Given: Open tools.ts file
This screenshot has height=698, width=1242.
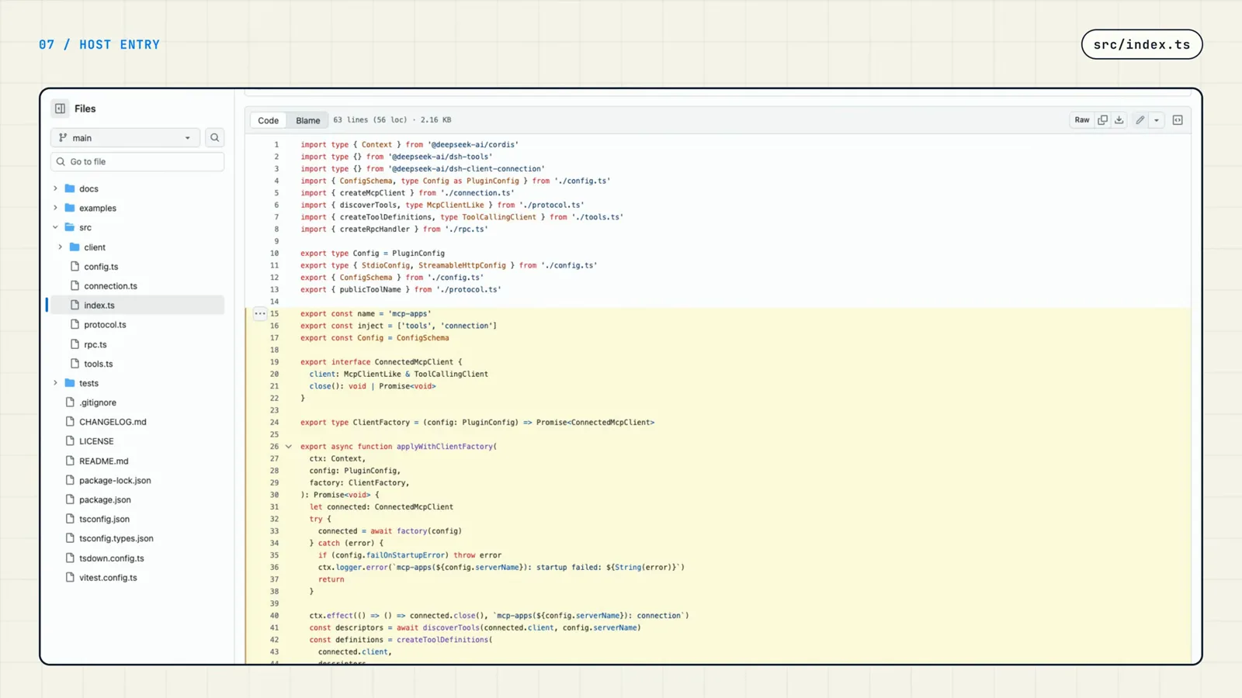Looking at the screenshot, I should pyautogui.click(x=99, y=364).
